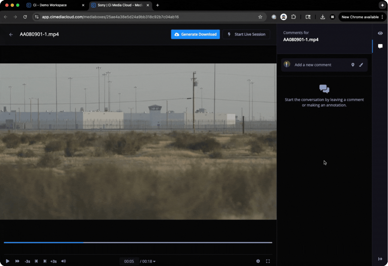The image size is (388, 266).
Task: Click the Gemini sparkle icon in the tab bar
Action: (382, 5)
